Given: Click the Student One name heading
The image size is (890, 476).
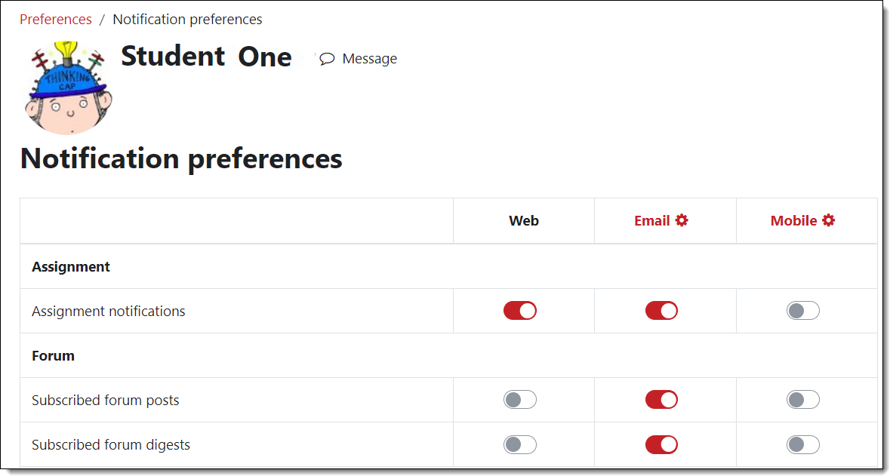Looking at the screenshot, I should click(206, 56).
